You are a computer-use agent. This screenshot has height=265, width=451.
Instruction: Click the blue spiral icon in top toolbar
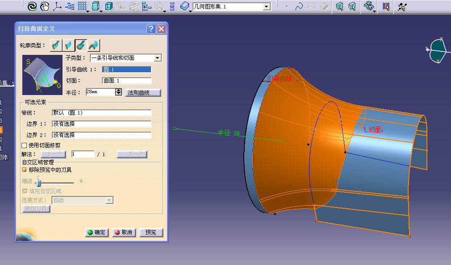[x=32, y=6]
